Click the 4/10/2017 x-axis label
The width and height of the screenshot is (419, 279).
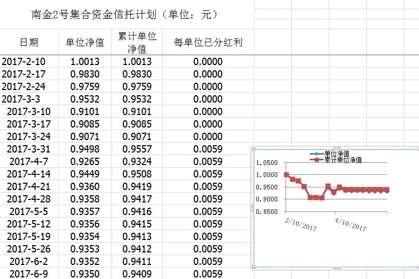(350, 224)
